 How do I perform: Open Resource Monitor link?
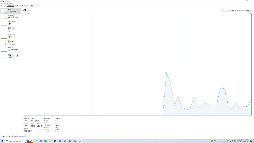(19, 136)
